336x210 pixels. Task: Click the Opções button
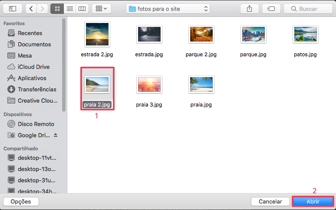[21, 201]
